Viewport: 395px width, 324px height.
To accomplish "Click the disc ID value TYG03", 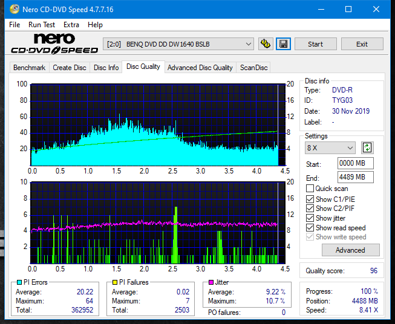I will [342, 100].
